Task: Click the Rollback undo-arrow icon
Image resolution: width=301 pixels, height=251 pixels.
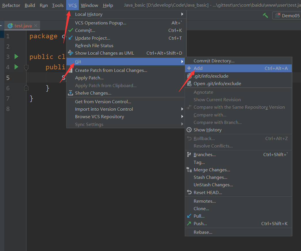Action: coord(189,138)
